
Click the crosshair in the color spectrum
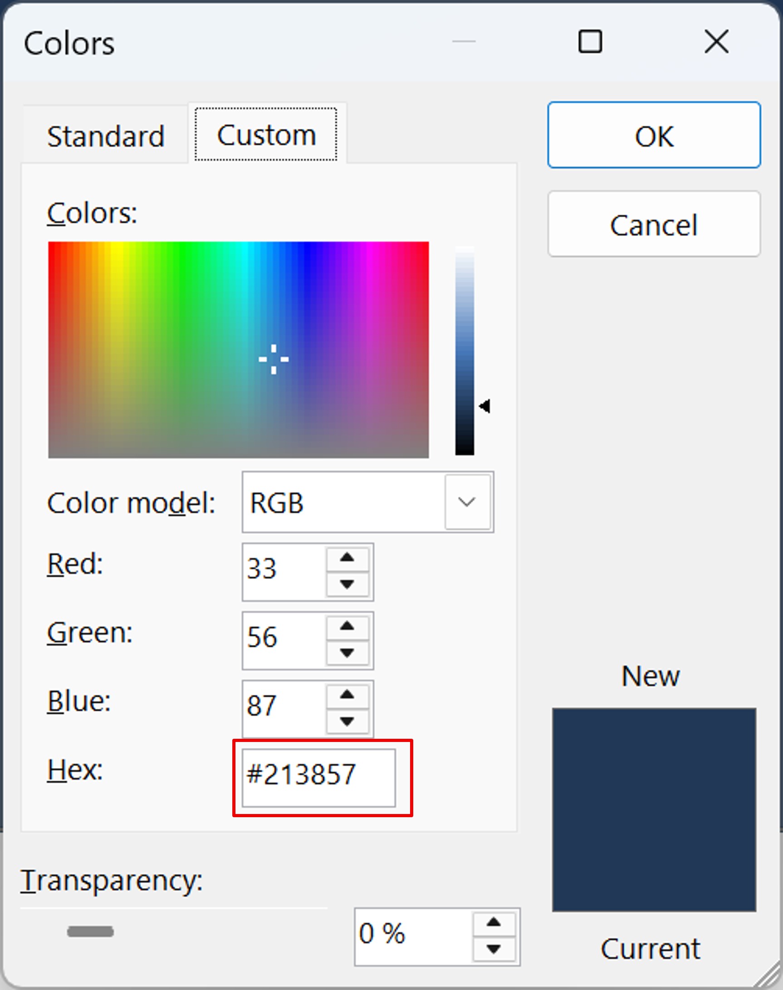tap(274, 359)
